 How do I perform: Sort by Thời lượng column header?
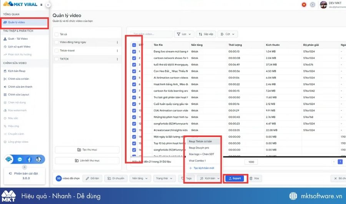(235, 45)
